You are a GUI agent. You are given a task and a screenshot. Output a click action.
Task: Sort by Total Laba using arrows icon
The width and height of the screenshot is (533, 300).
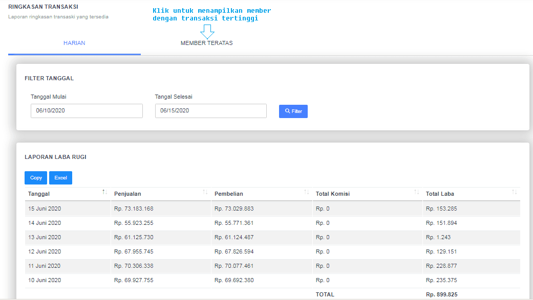pyautogui.click(x=515, y=192)
